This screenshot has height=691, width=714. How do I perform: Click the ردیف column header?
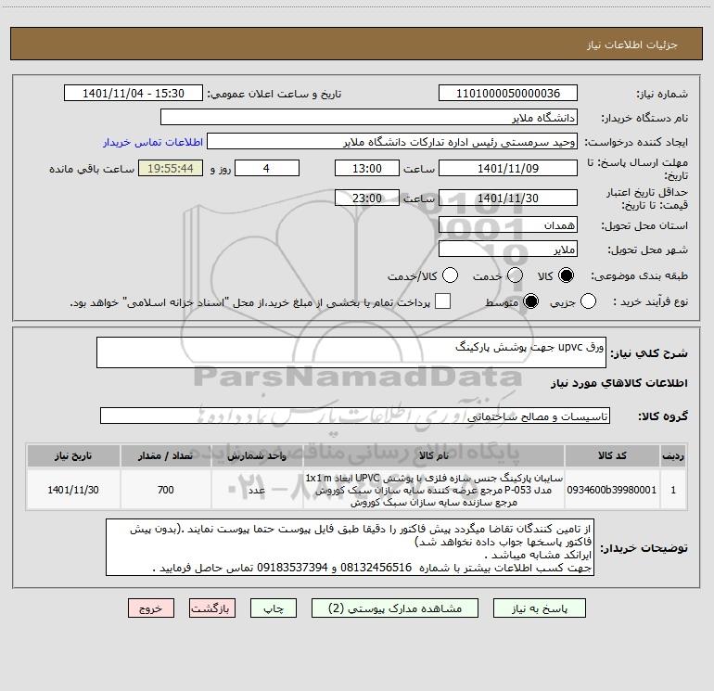coord(673,455)
